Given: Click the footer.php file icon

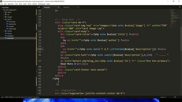Looking at the screenshot, I should [7, 22].
